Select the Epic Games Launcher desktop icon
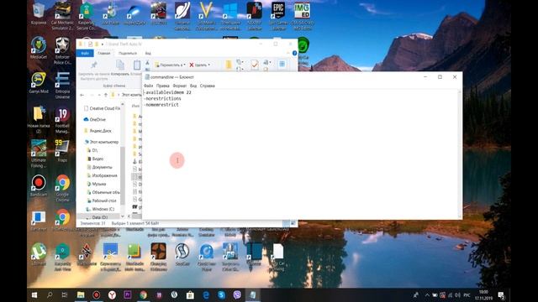The width and height of the screenshot is (538, 302). tap(278, 16)
